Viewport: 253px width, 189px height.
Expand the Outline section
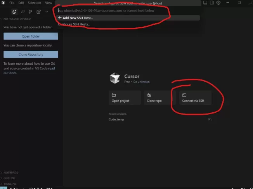[10, 178]
